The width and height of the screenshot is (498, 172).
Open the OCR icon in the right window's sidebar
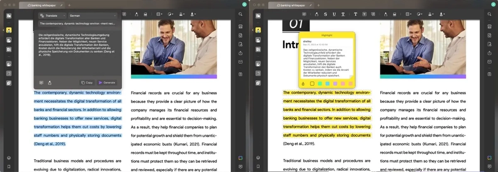(x=489, y=27)
